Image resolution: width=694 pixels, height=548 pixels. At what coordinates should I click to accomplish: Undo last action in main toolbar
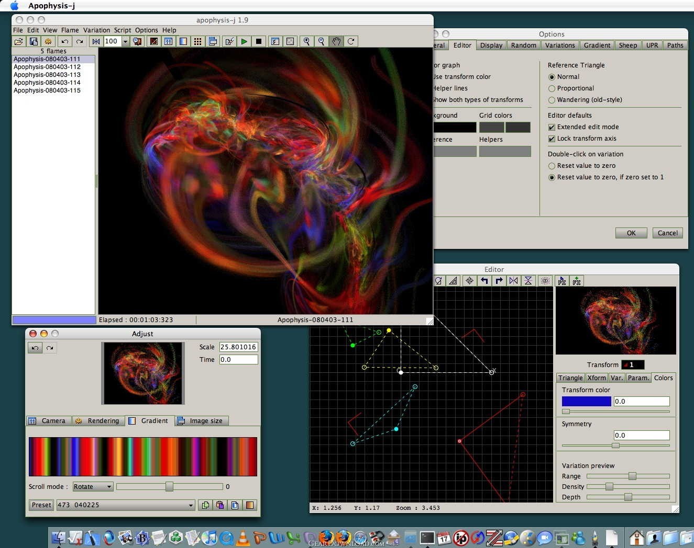click(64, 41)
